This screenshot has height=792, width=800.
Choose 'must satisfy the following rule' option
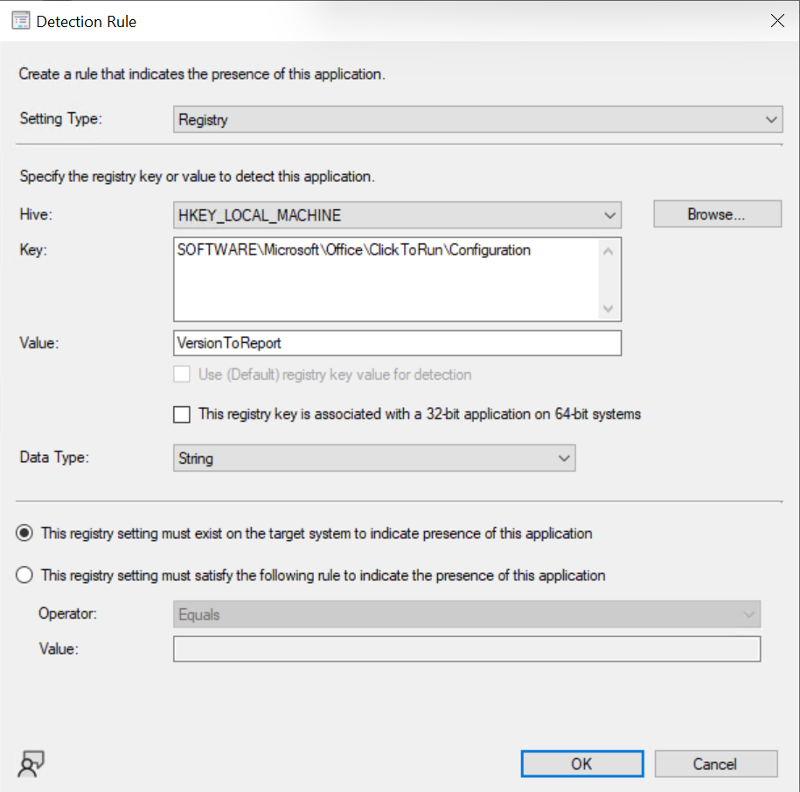click(x=24, y=576)
